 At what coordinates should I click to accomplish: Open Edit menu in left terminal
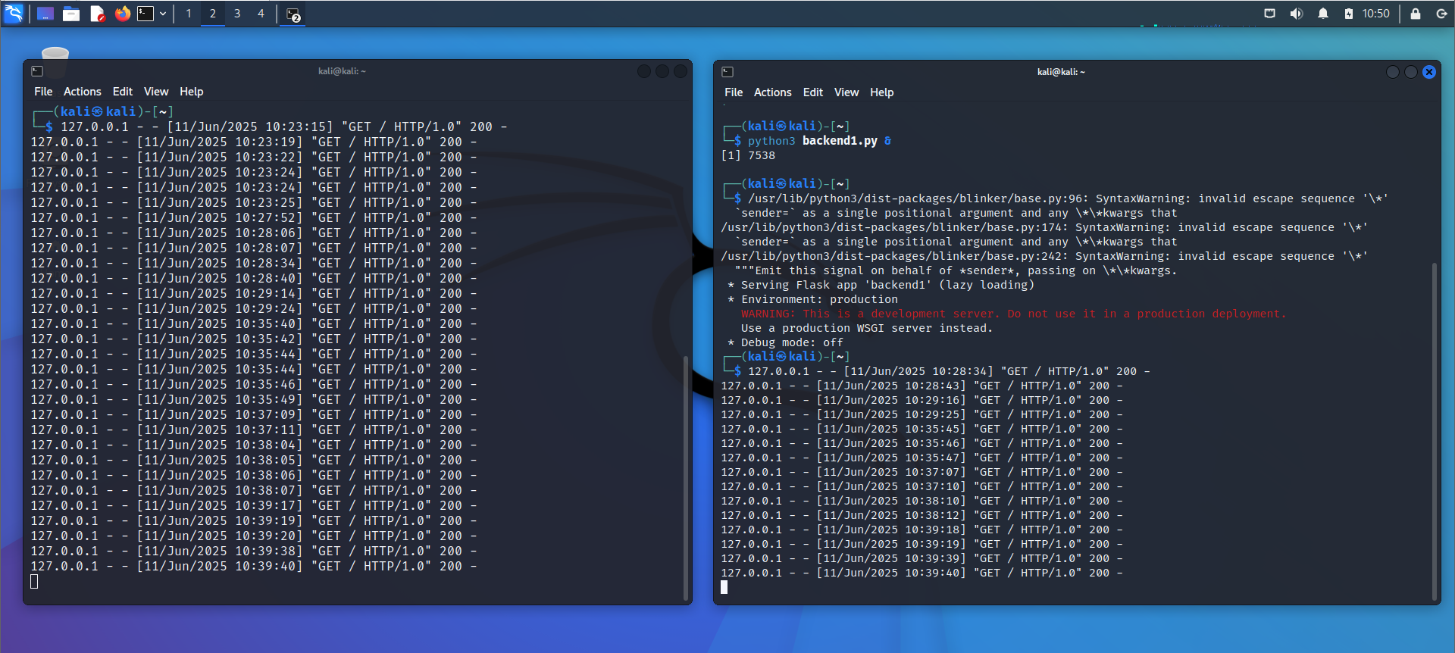pyautogui.click(x=122, y=92)
